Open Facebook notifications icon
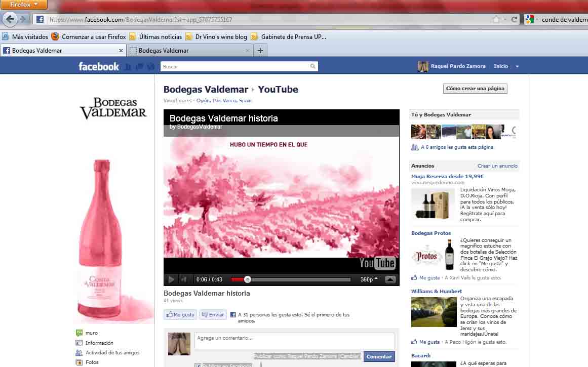 pyautogui.click(x=151, y=67)
